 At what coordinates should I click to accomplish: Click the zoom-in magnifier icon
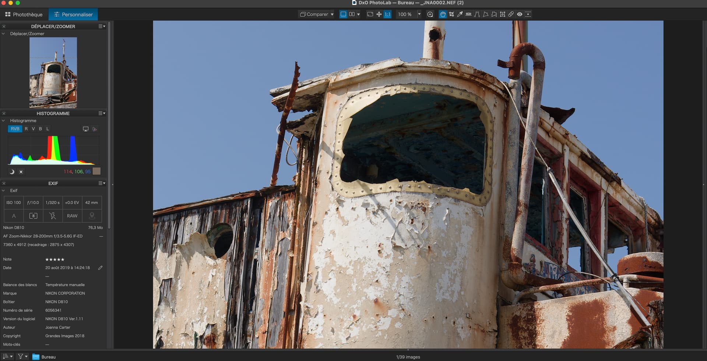430,14
